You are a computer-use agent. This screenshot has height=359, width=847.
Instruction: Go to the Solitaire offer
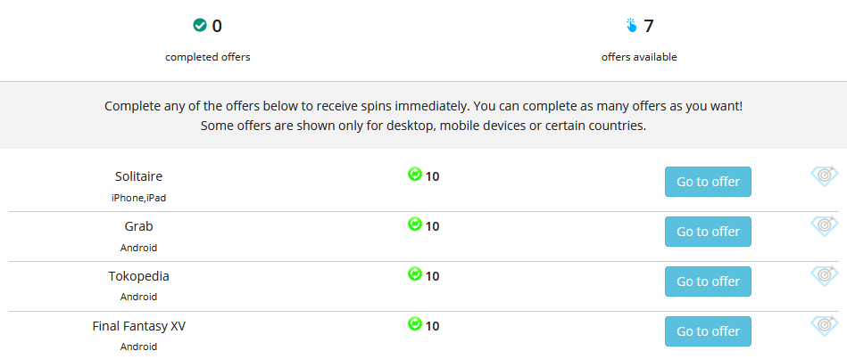coord(708,182)
